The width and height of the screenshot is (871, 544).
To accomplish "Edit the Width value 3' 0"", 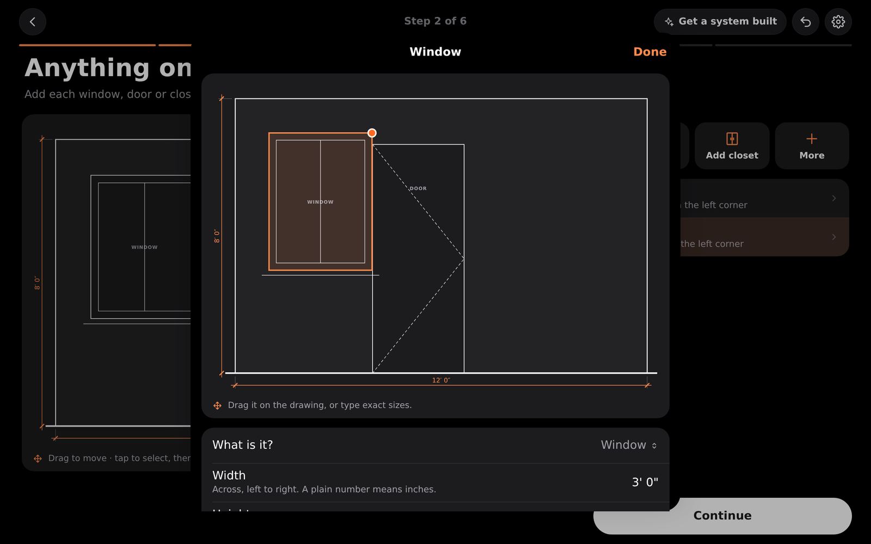I will pyautogui.click(x=645, y=482).
